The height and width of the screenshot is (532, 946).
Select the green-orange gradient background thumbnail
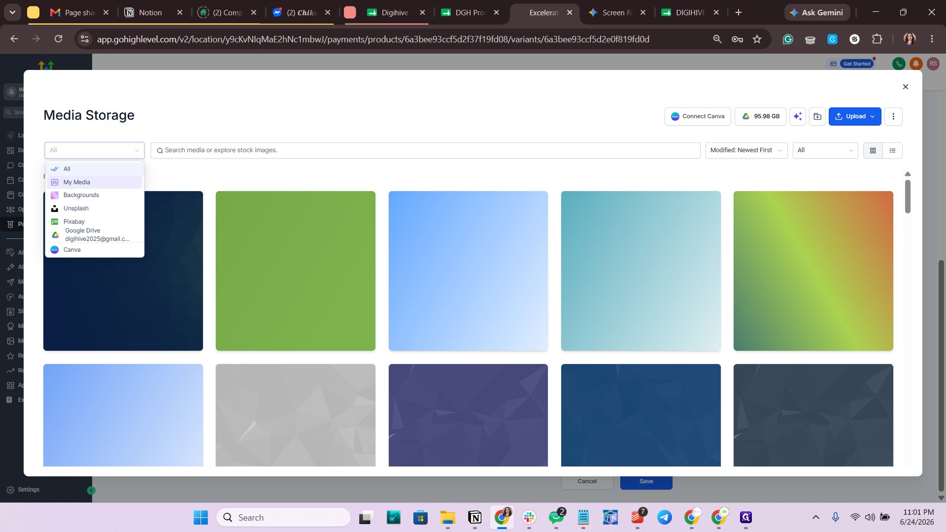pyautogui.click(x=813, y=271)
